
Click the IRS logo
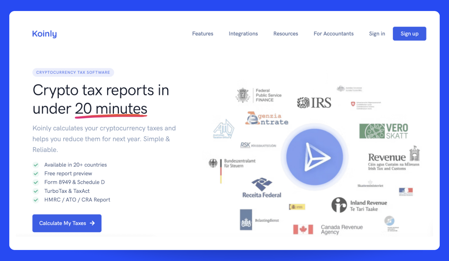(314, 103)
